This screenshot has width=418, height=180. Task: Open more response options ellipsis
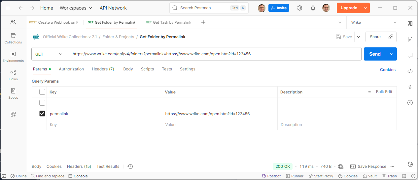click(393, 167)
